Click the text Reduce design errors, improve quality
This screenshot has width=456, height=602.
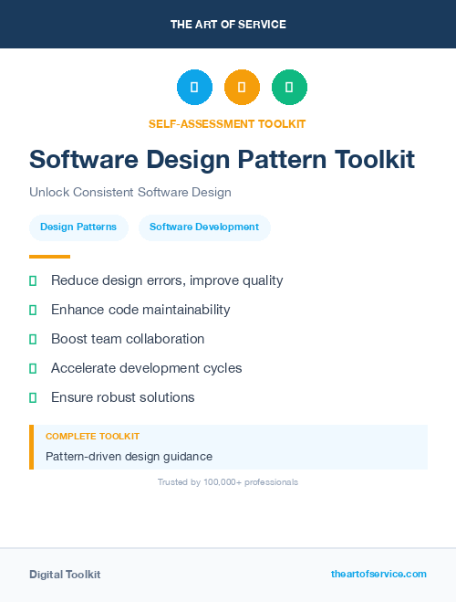167,280
